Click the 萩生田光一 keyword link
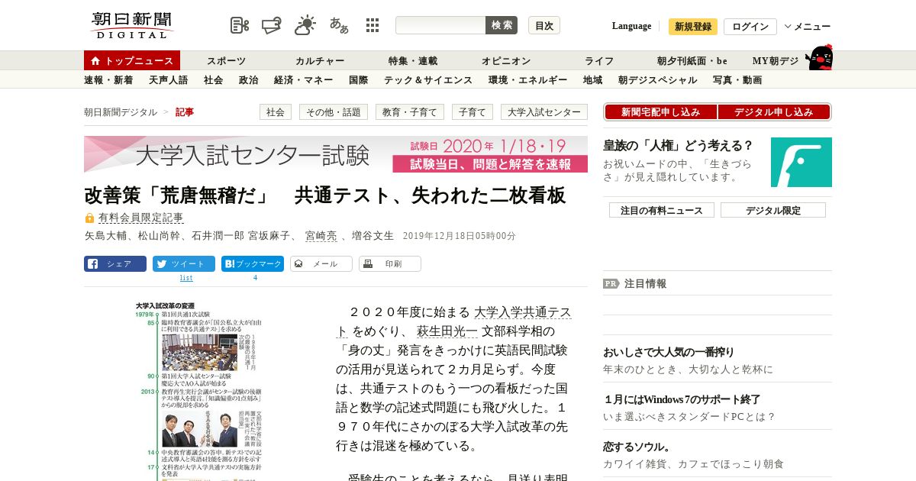This screenshot has width=916, height=481. pyautogui.click(x=447, y=331)
